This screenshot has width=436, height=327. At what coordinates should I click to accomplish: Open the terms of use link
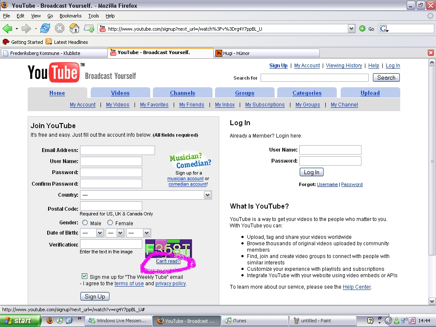[x=129, y=284]
